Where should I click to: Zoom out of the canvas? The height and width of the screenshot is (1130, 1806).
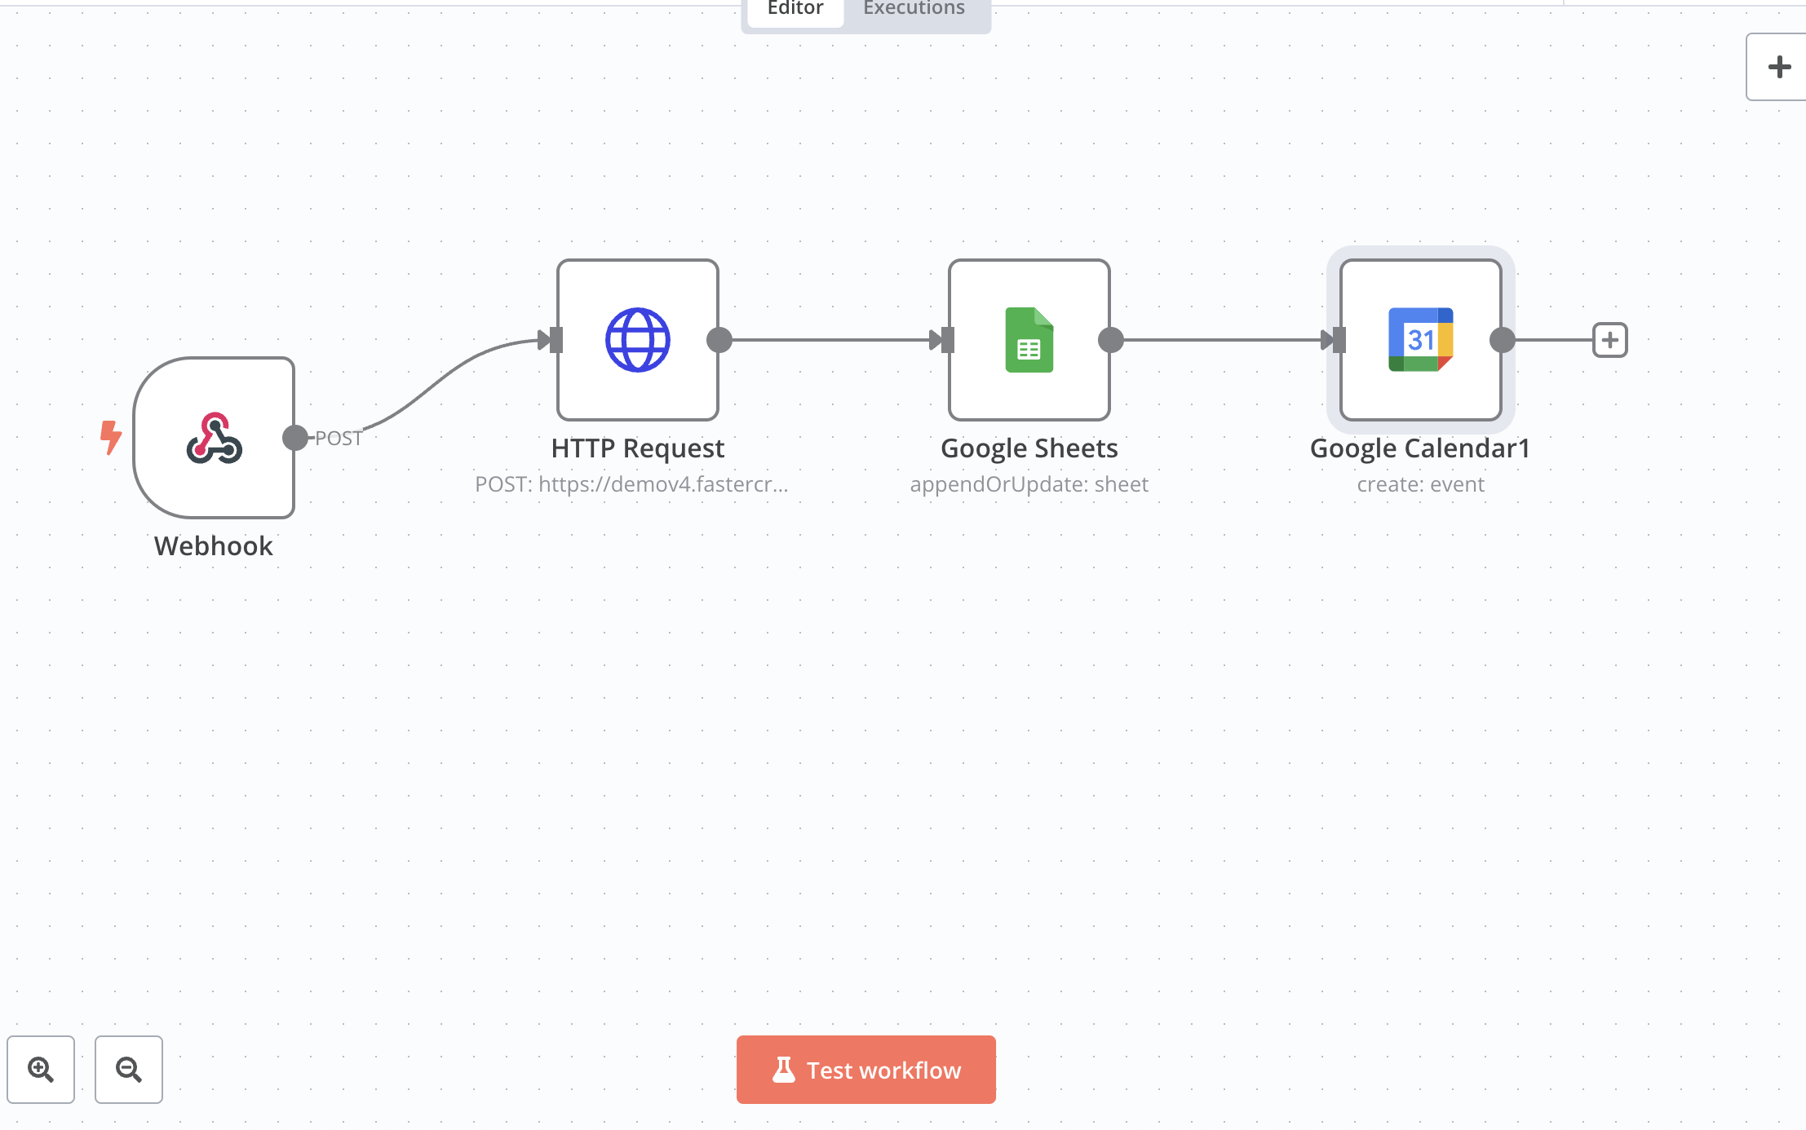click(x=129, y=1069)
